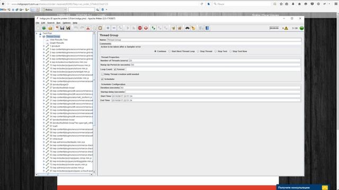
Task: Select Graph Results in the tree
Action: (57, 43)
